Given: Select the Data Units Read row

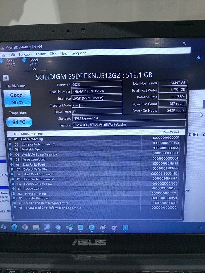Looking at the screenshot, I should click(x=95, y=164).
